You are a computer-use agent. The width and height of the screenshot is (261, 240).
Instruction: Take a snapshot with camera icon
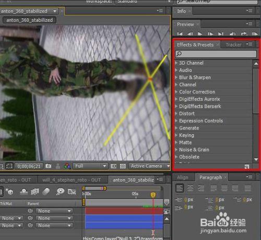tap(48, 166)
